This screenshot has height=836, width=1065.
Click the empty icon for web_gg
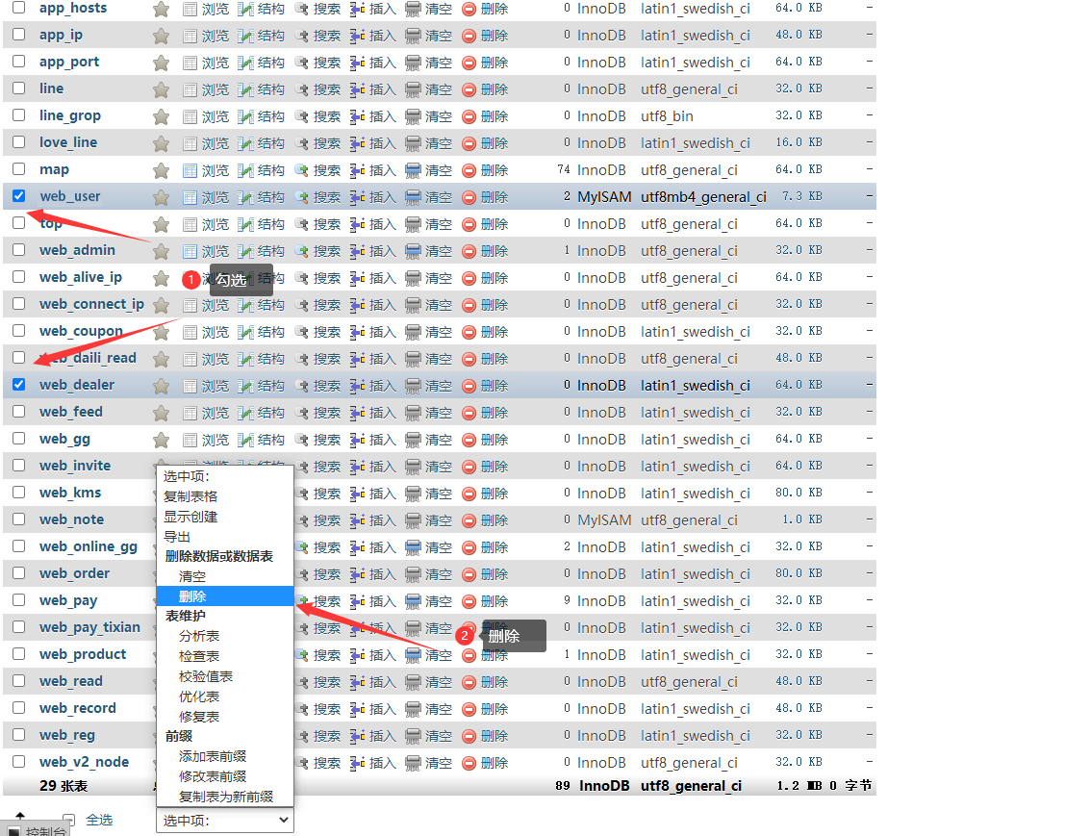[414, 440]
